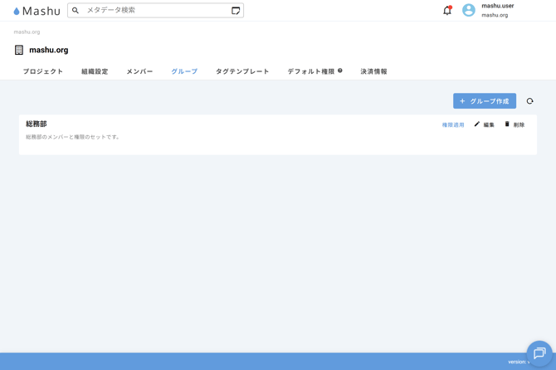Switch to the プロジェクト tab

pos(43,71)
